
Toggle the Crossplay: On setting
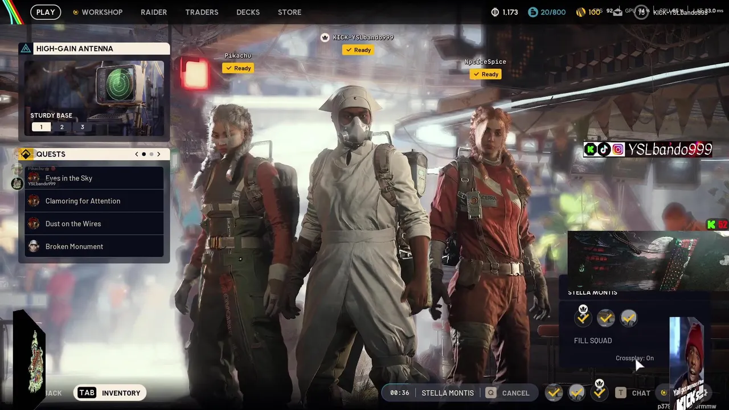pyautogui.click(x=634, y=358)
